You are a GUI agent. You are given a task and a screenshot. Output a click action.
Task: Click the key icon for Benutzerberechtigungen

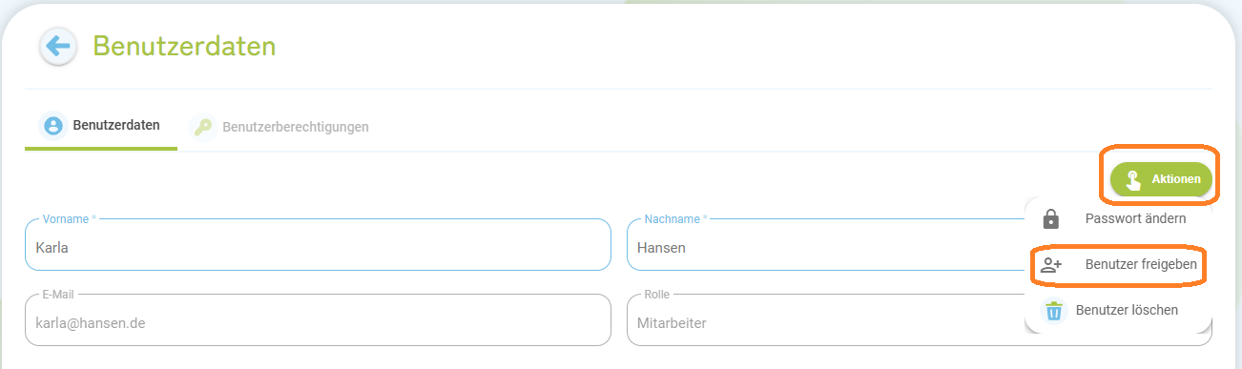202,127
